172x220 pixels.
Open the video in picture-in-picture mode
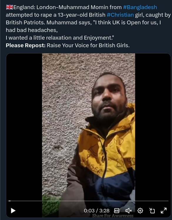[x=152, y=210]
